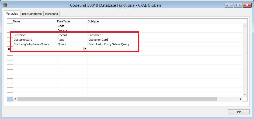Viewport: 254px width, 119px height.
Task: Open the DataType dropdown arrow in new row
Action: 85,49
